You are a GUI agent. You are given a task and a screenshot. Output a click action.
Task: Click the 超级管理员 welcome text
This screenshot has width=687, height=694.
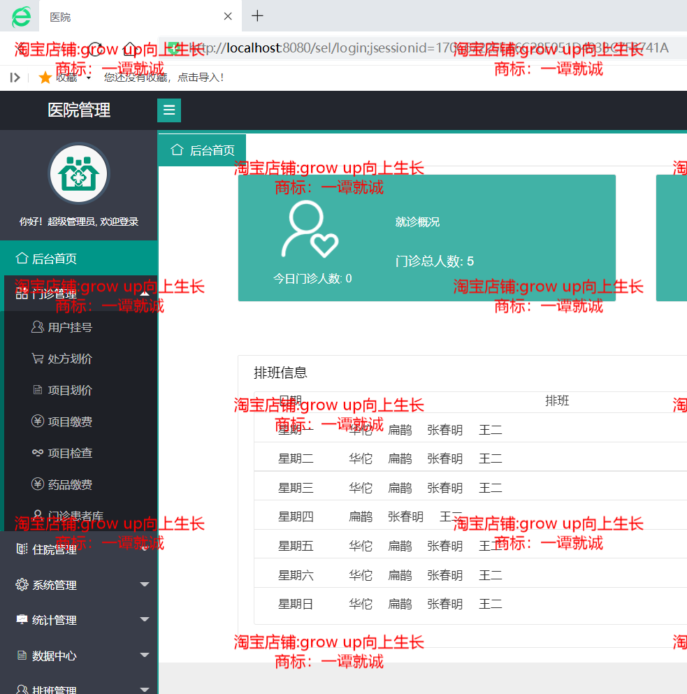79,222
